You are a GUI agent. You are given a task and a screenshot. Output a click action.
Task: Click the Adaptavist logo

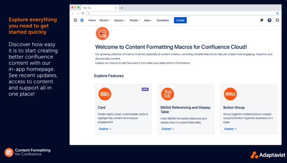(x=268, y=155)
